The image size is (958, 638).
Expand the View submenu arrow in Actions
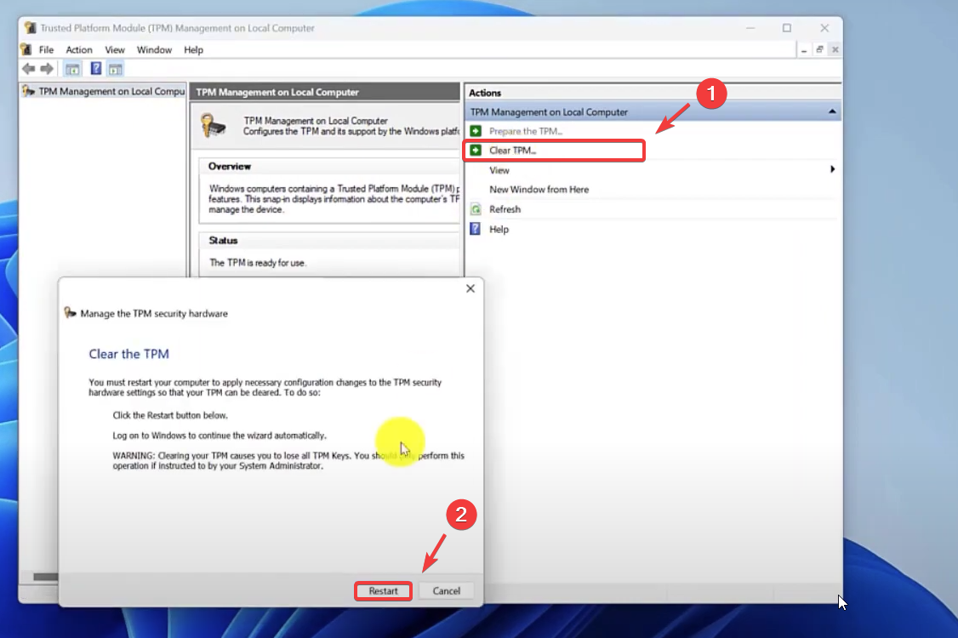point(832,169)
